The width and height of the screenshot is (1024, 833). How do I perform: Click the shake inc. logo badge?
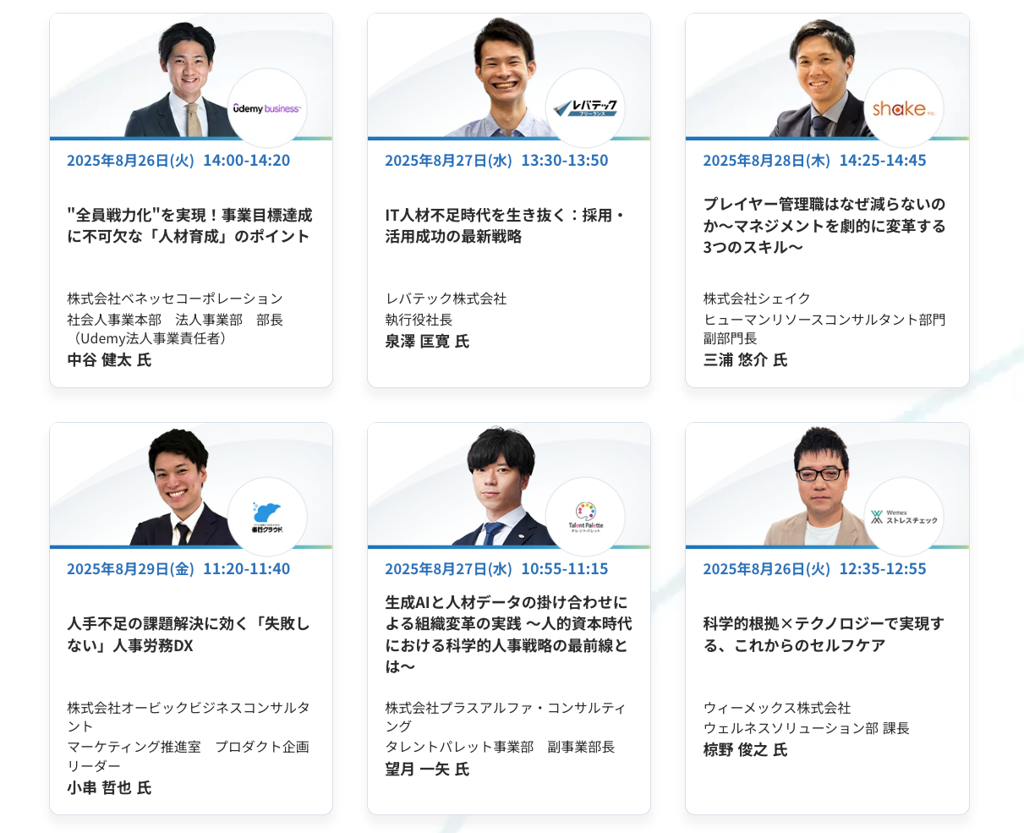point(904,108)
